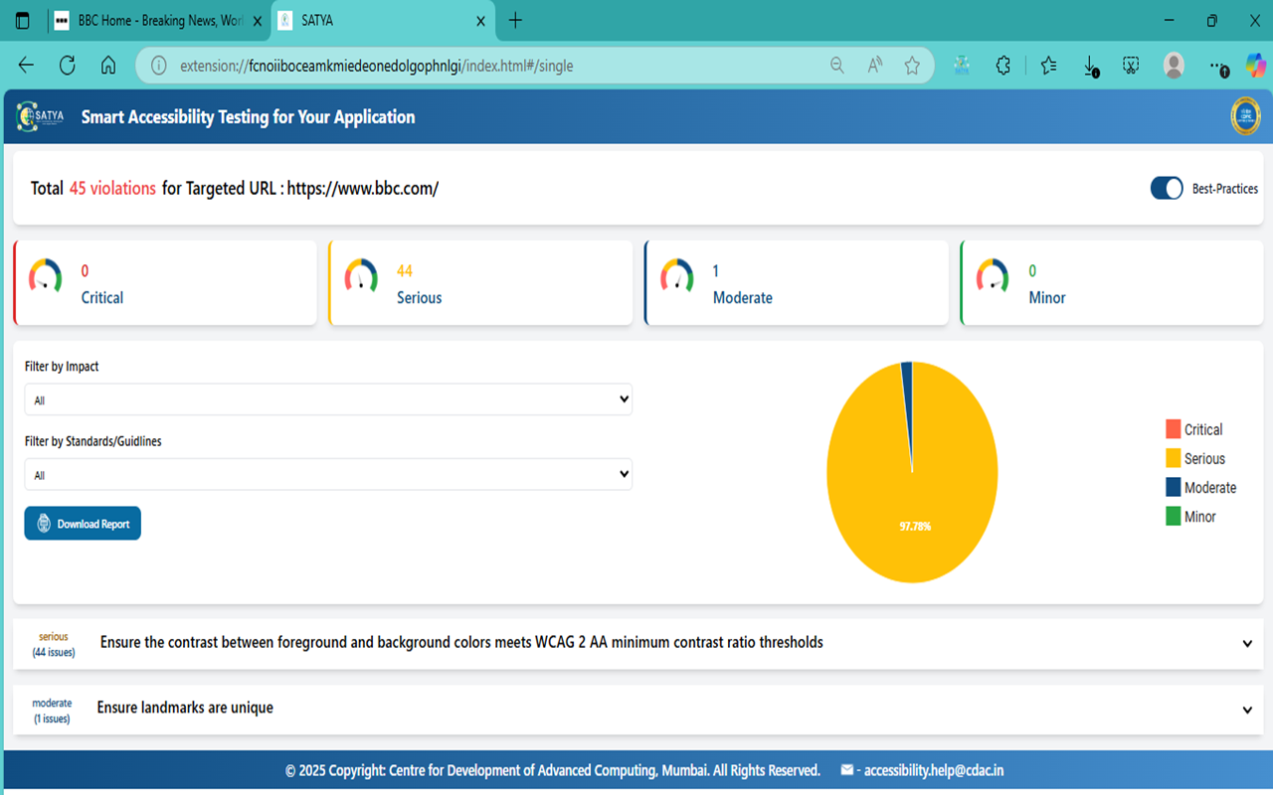Close the BBC Home tab
The image size is (1273, 795).
click(258, 21)
